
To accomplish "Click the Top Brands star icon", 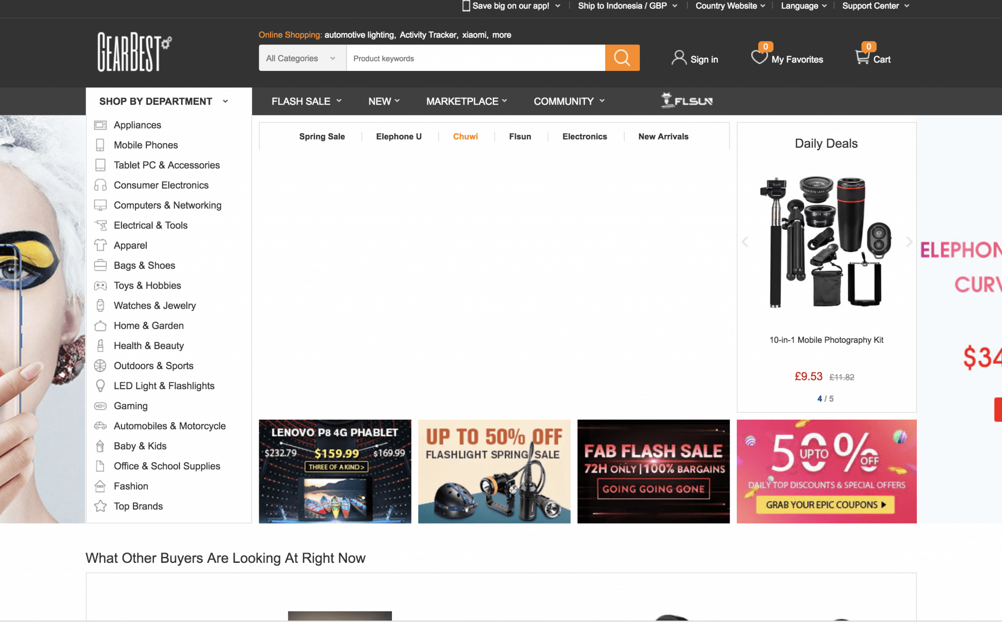I will (x=100, y=506).
